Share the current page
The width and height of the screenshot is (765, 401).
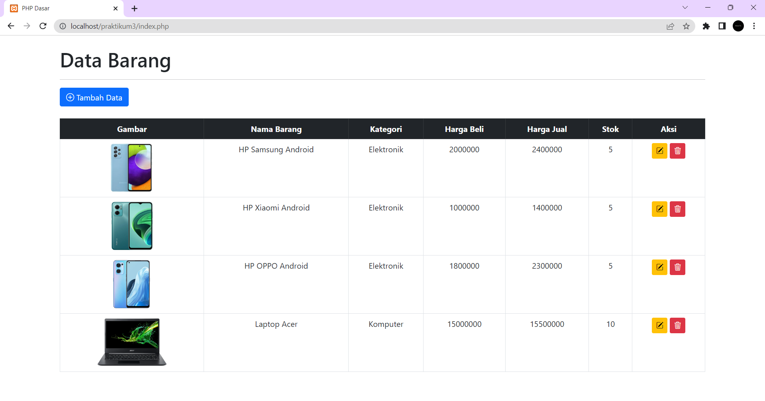point(671,26)
